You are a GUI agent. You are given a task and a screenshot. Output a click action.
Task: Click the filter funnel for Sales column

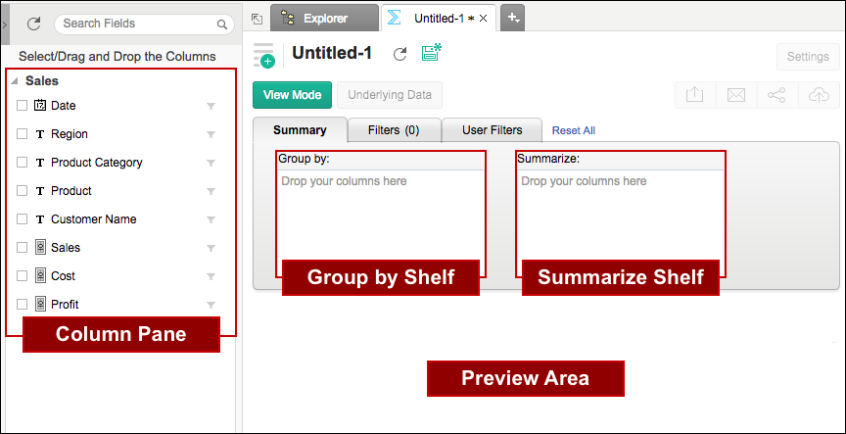[211, 248]
